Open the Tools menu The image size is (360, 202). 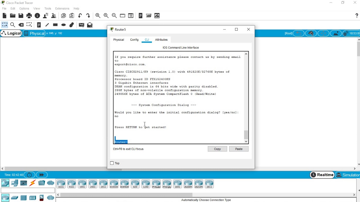[x=48, y=8]
